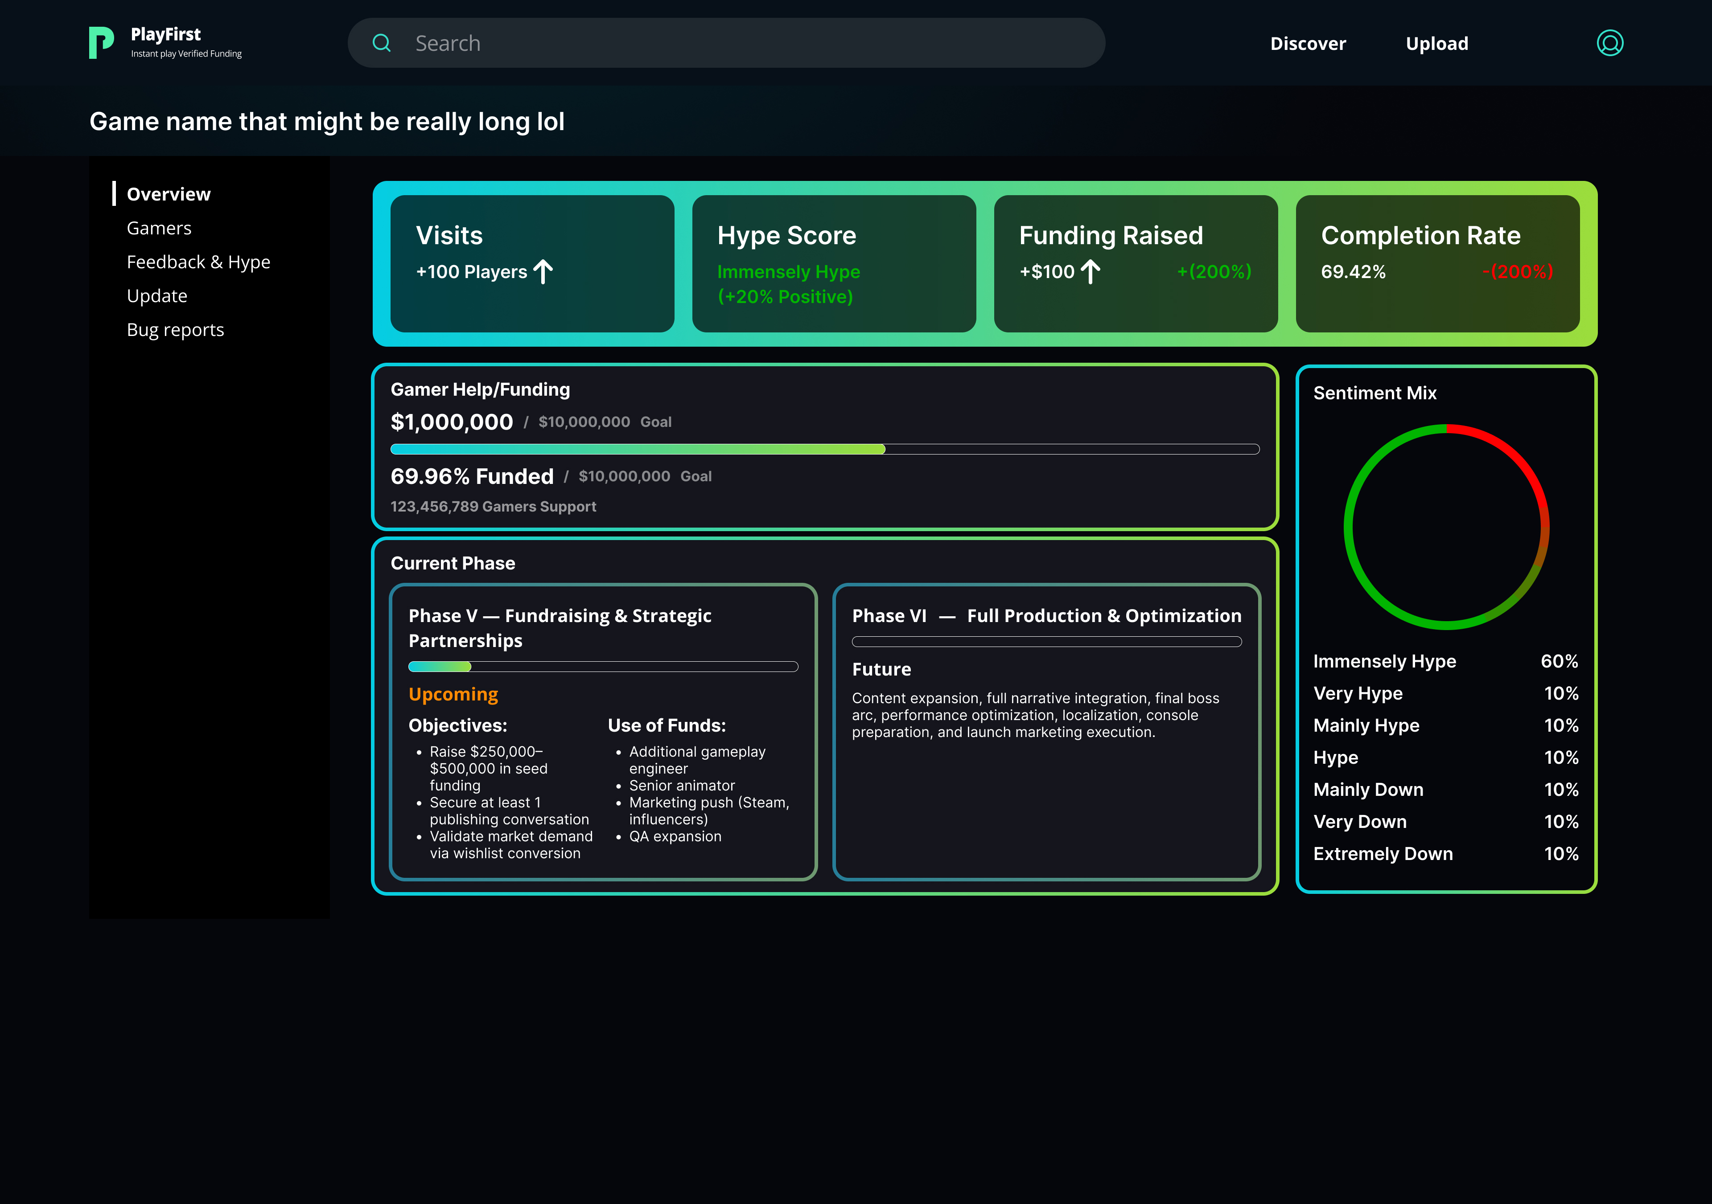This screenshot has height=1204, width=1712.
Task: Open the Update section
Action: [x=156, y=296]
